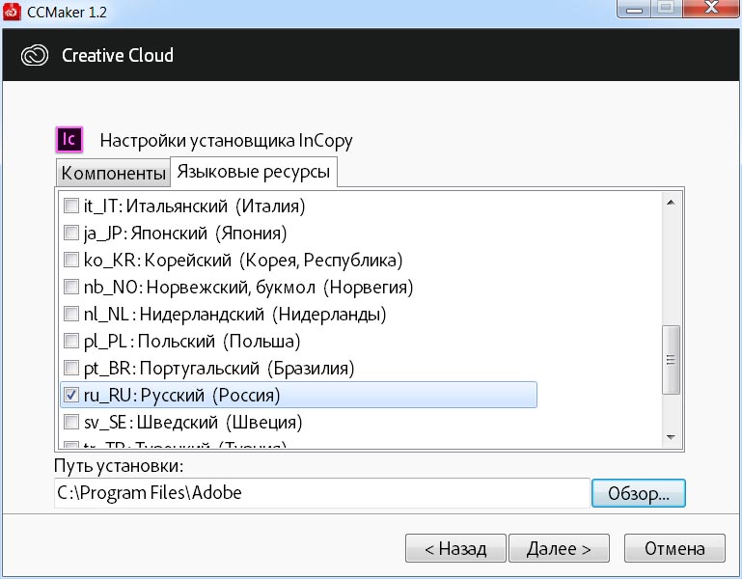
Task: Cancel setup with the Отмена button
Action: coord(674,549)
